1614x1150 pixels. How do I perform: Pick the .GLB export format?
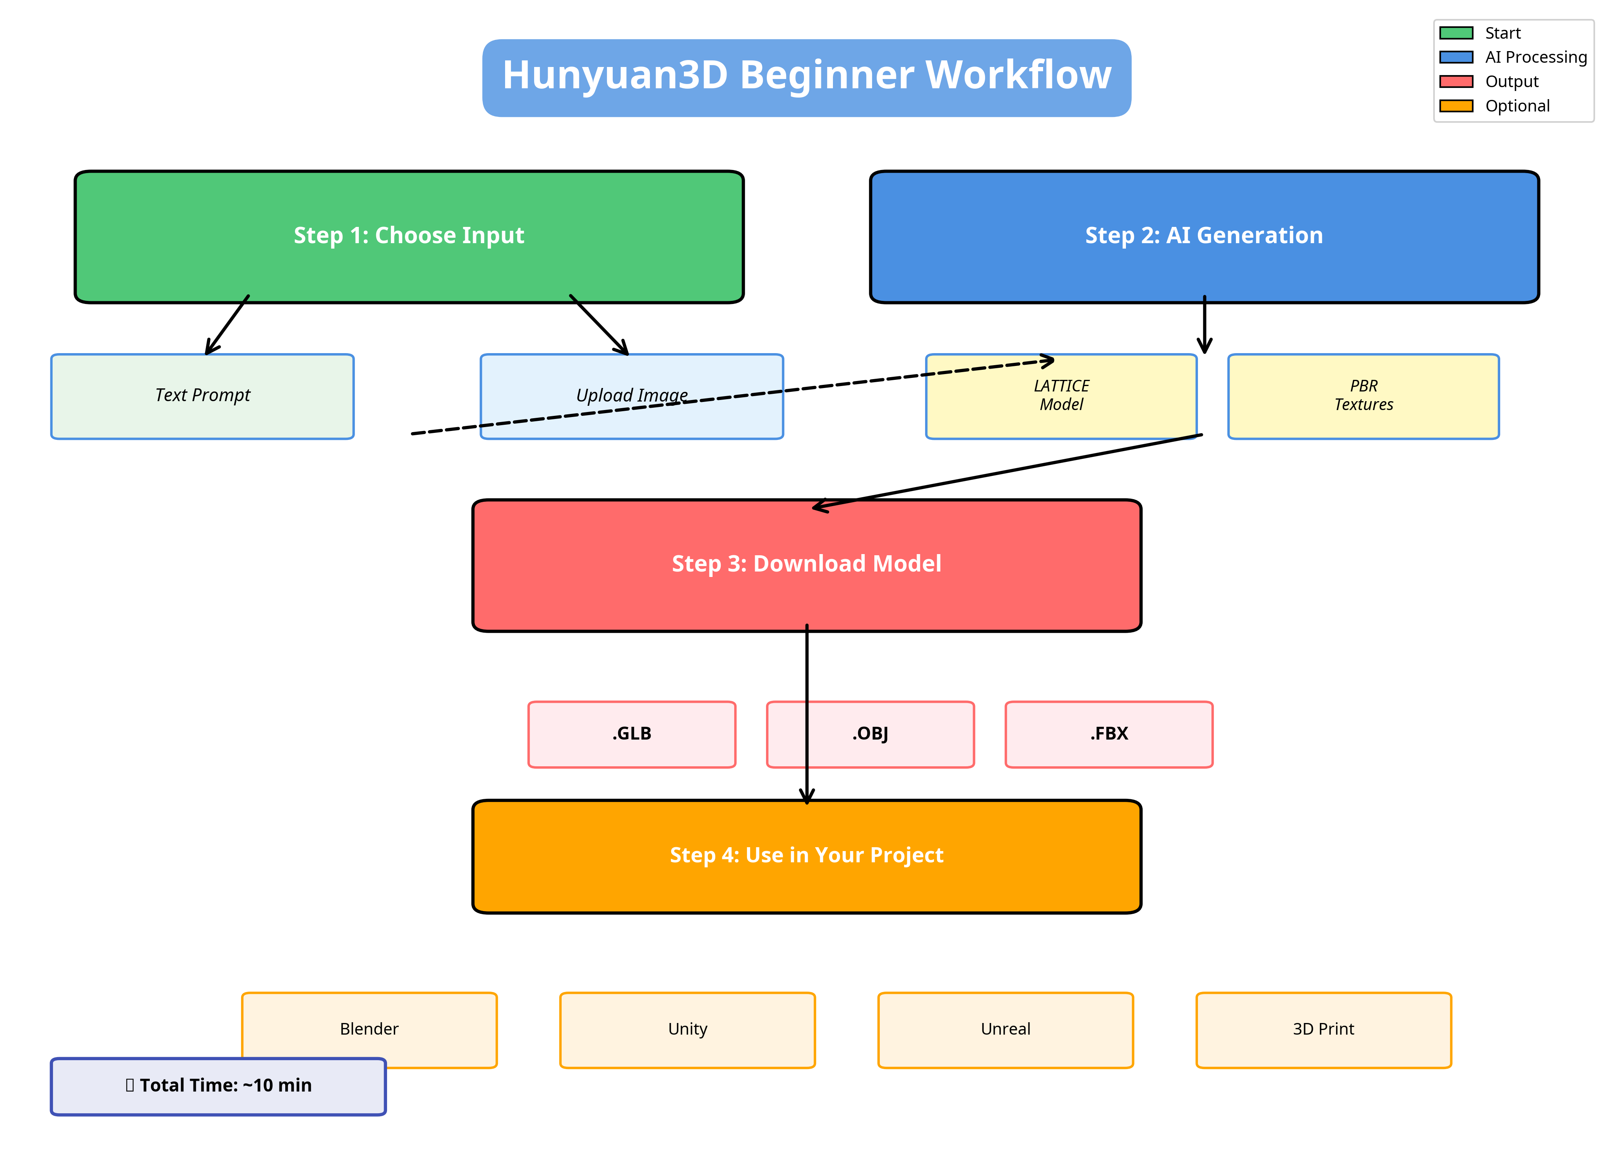pyautogui.click(x=632, y=734)
